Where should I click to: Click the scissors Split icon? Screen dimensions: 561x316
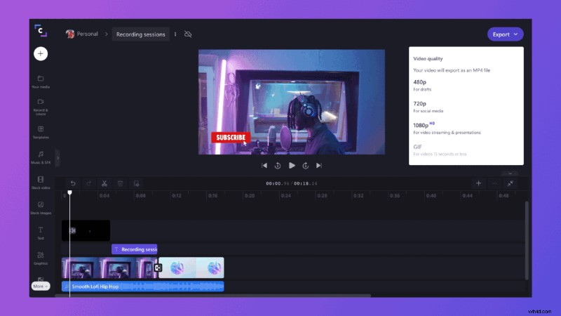tap(104, 183)
